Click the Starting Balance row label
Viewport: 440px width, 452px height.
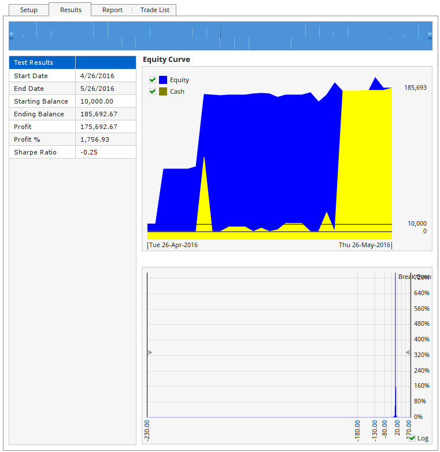point(41,101)
